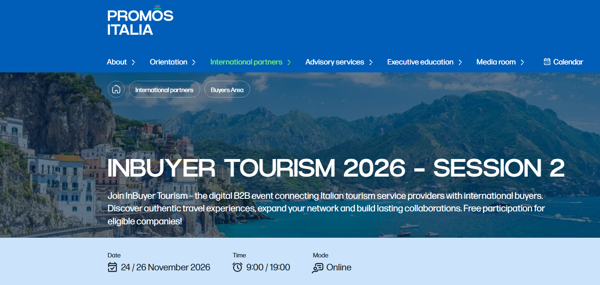Expand the Orientation chevron
This screenshot has height=285, width=600.
pos(194,62)
